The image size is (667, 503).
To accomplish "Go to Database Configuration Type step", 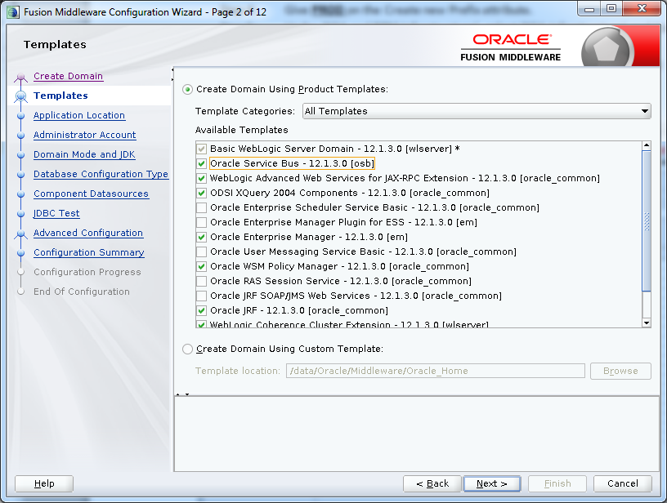I will click(101, 174).
